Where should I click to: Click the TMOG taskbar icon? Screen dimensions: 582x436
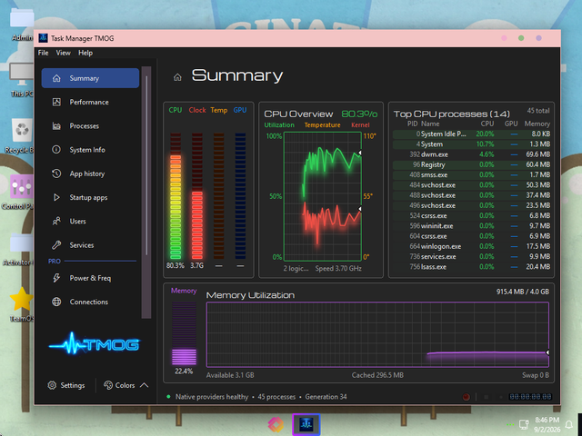point(306,424)
